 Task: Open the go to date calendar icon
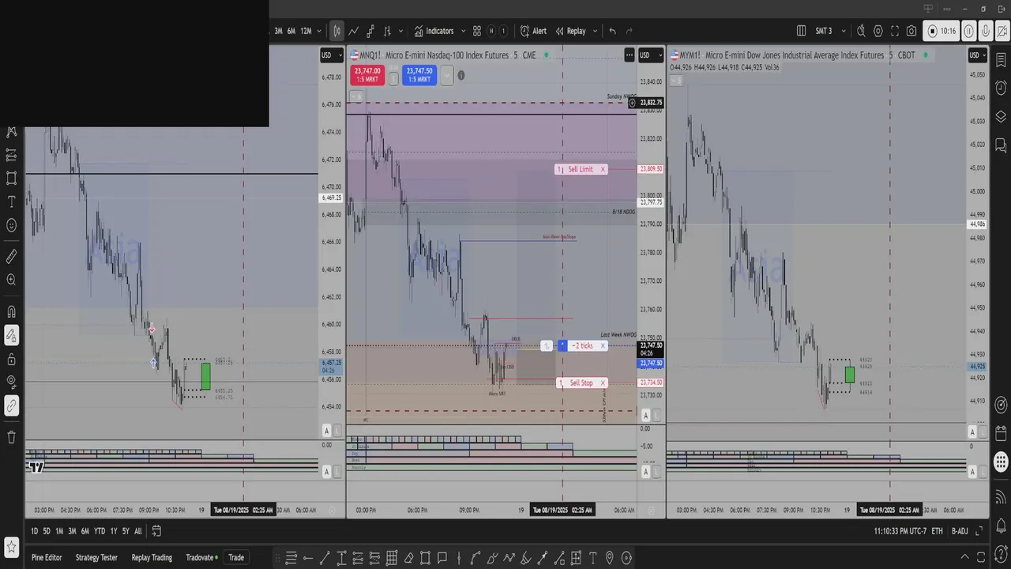point(156,531)
